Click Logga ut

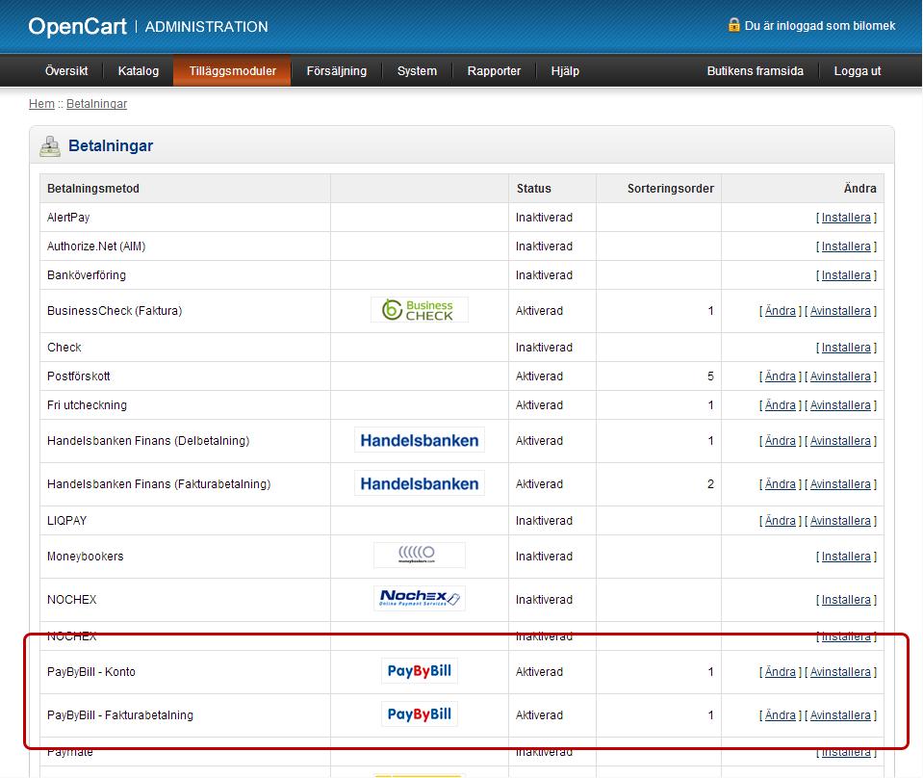coord(857,70)
